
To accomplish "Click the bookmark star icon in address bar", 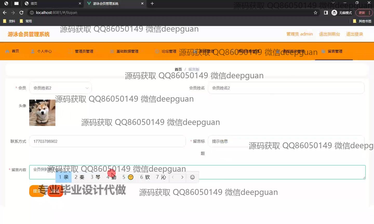I will click(x=316, y=13).
